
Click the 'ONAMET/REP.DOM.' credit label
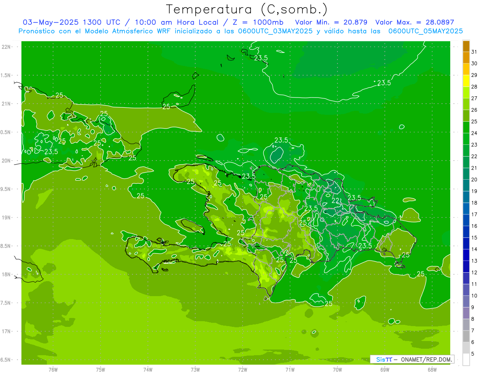pos(426,359)
